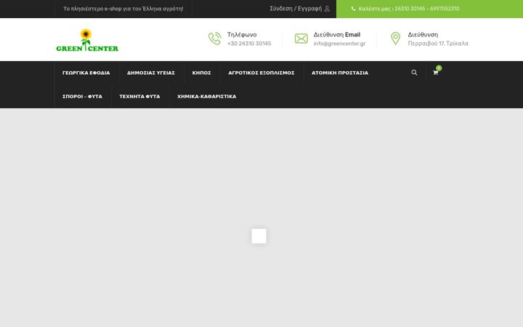This screenshot has width=523, height=327.
Task: Click the small phone icon in green bar
Action: (x=353, y=9)
